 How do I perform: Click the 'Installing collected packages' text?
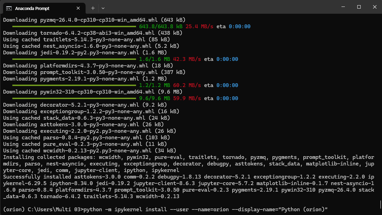pyautogui.click(x=49, y=157)
